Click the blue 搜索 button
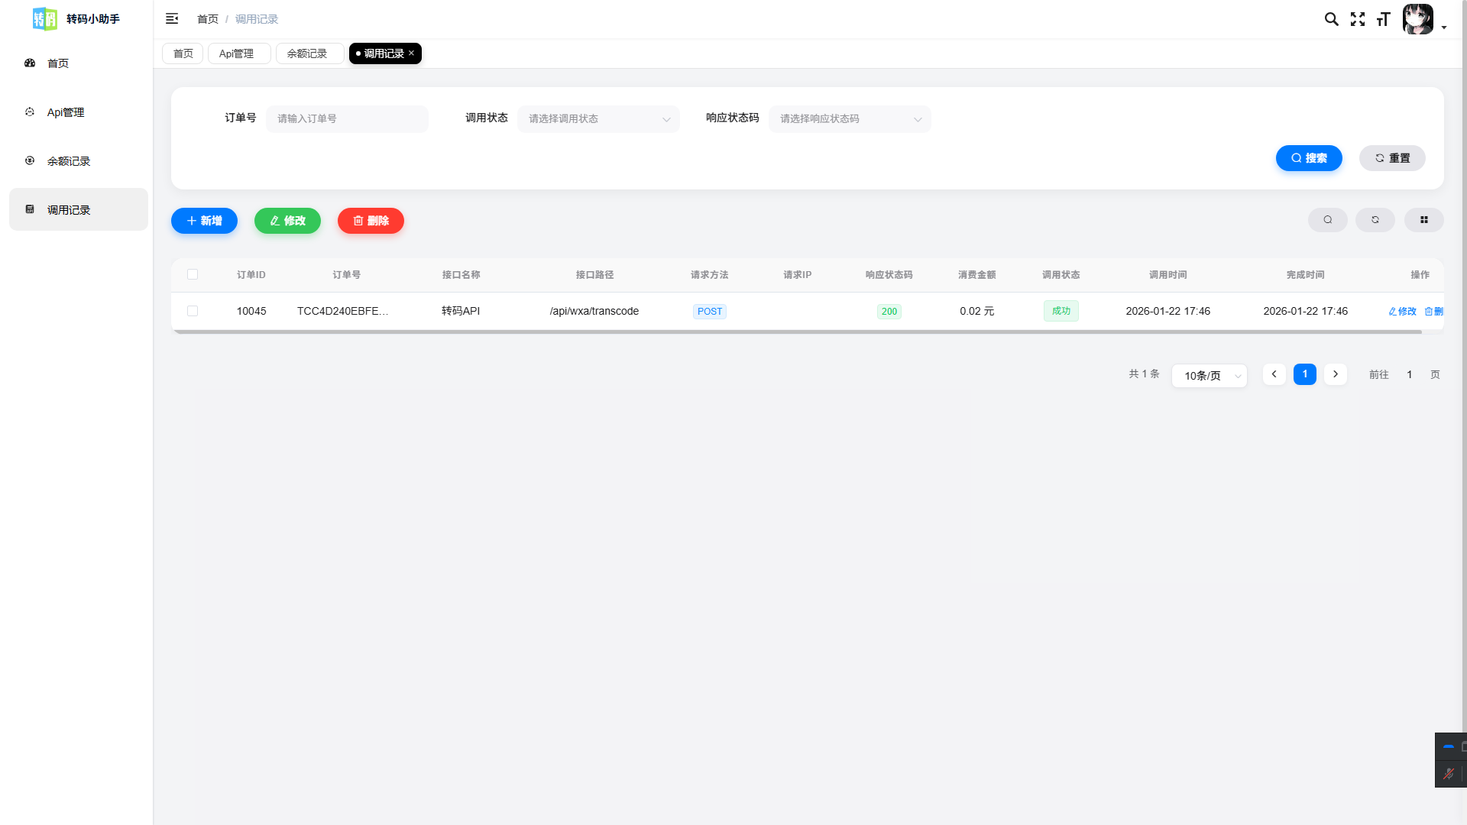1467x825 pixels. (1309, 158)
